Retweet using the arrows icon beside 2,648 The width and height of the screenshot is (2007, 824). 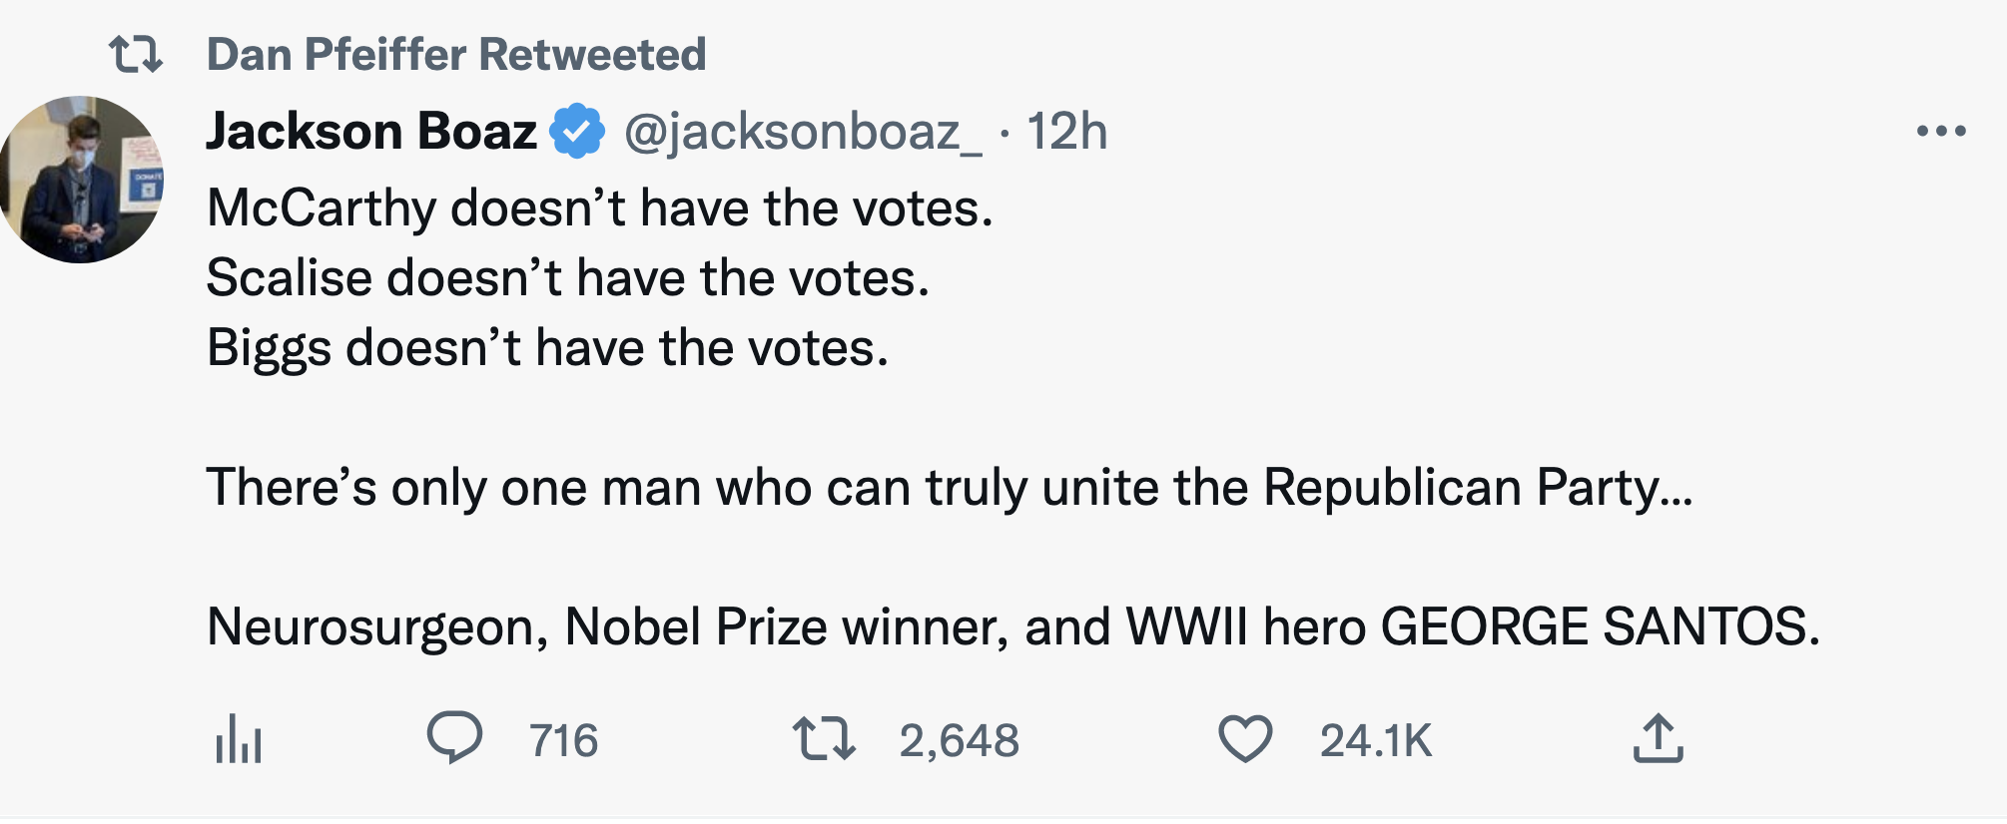pyautogui.click(x=824, y=739)
